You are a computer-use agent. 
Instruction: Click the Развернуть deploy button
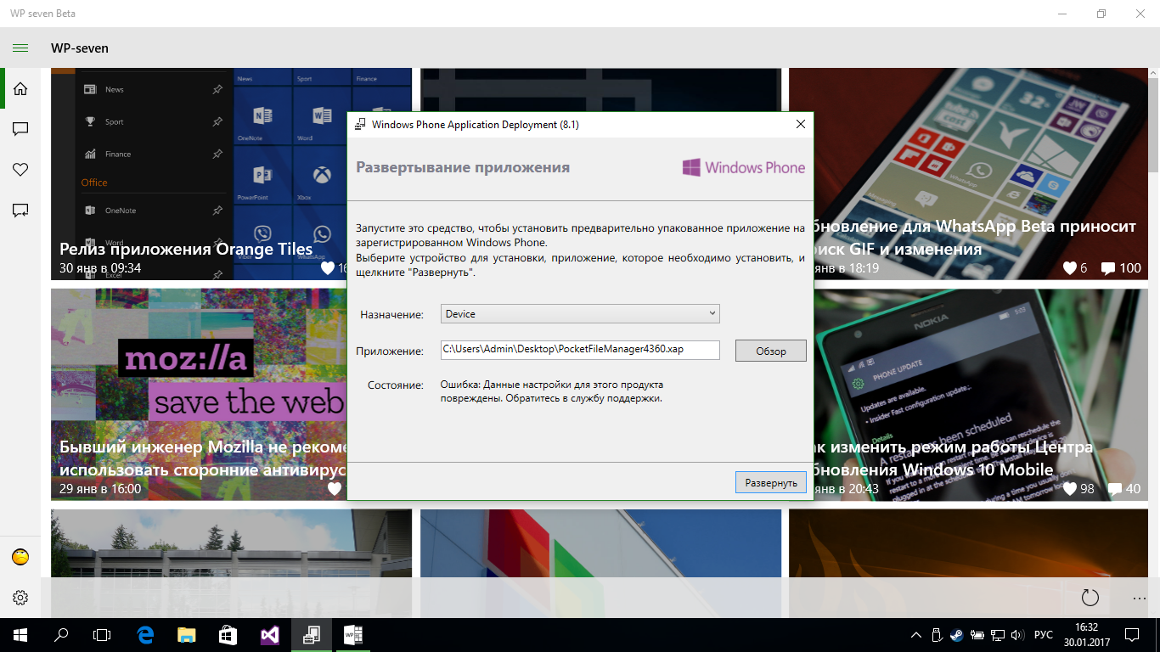[x=770, y=482]
